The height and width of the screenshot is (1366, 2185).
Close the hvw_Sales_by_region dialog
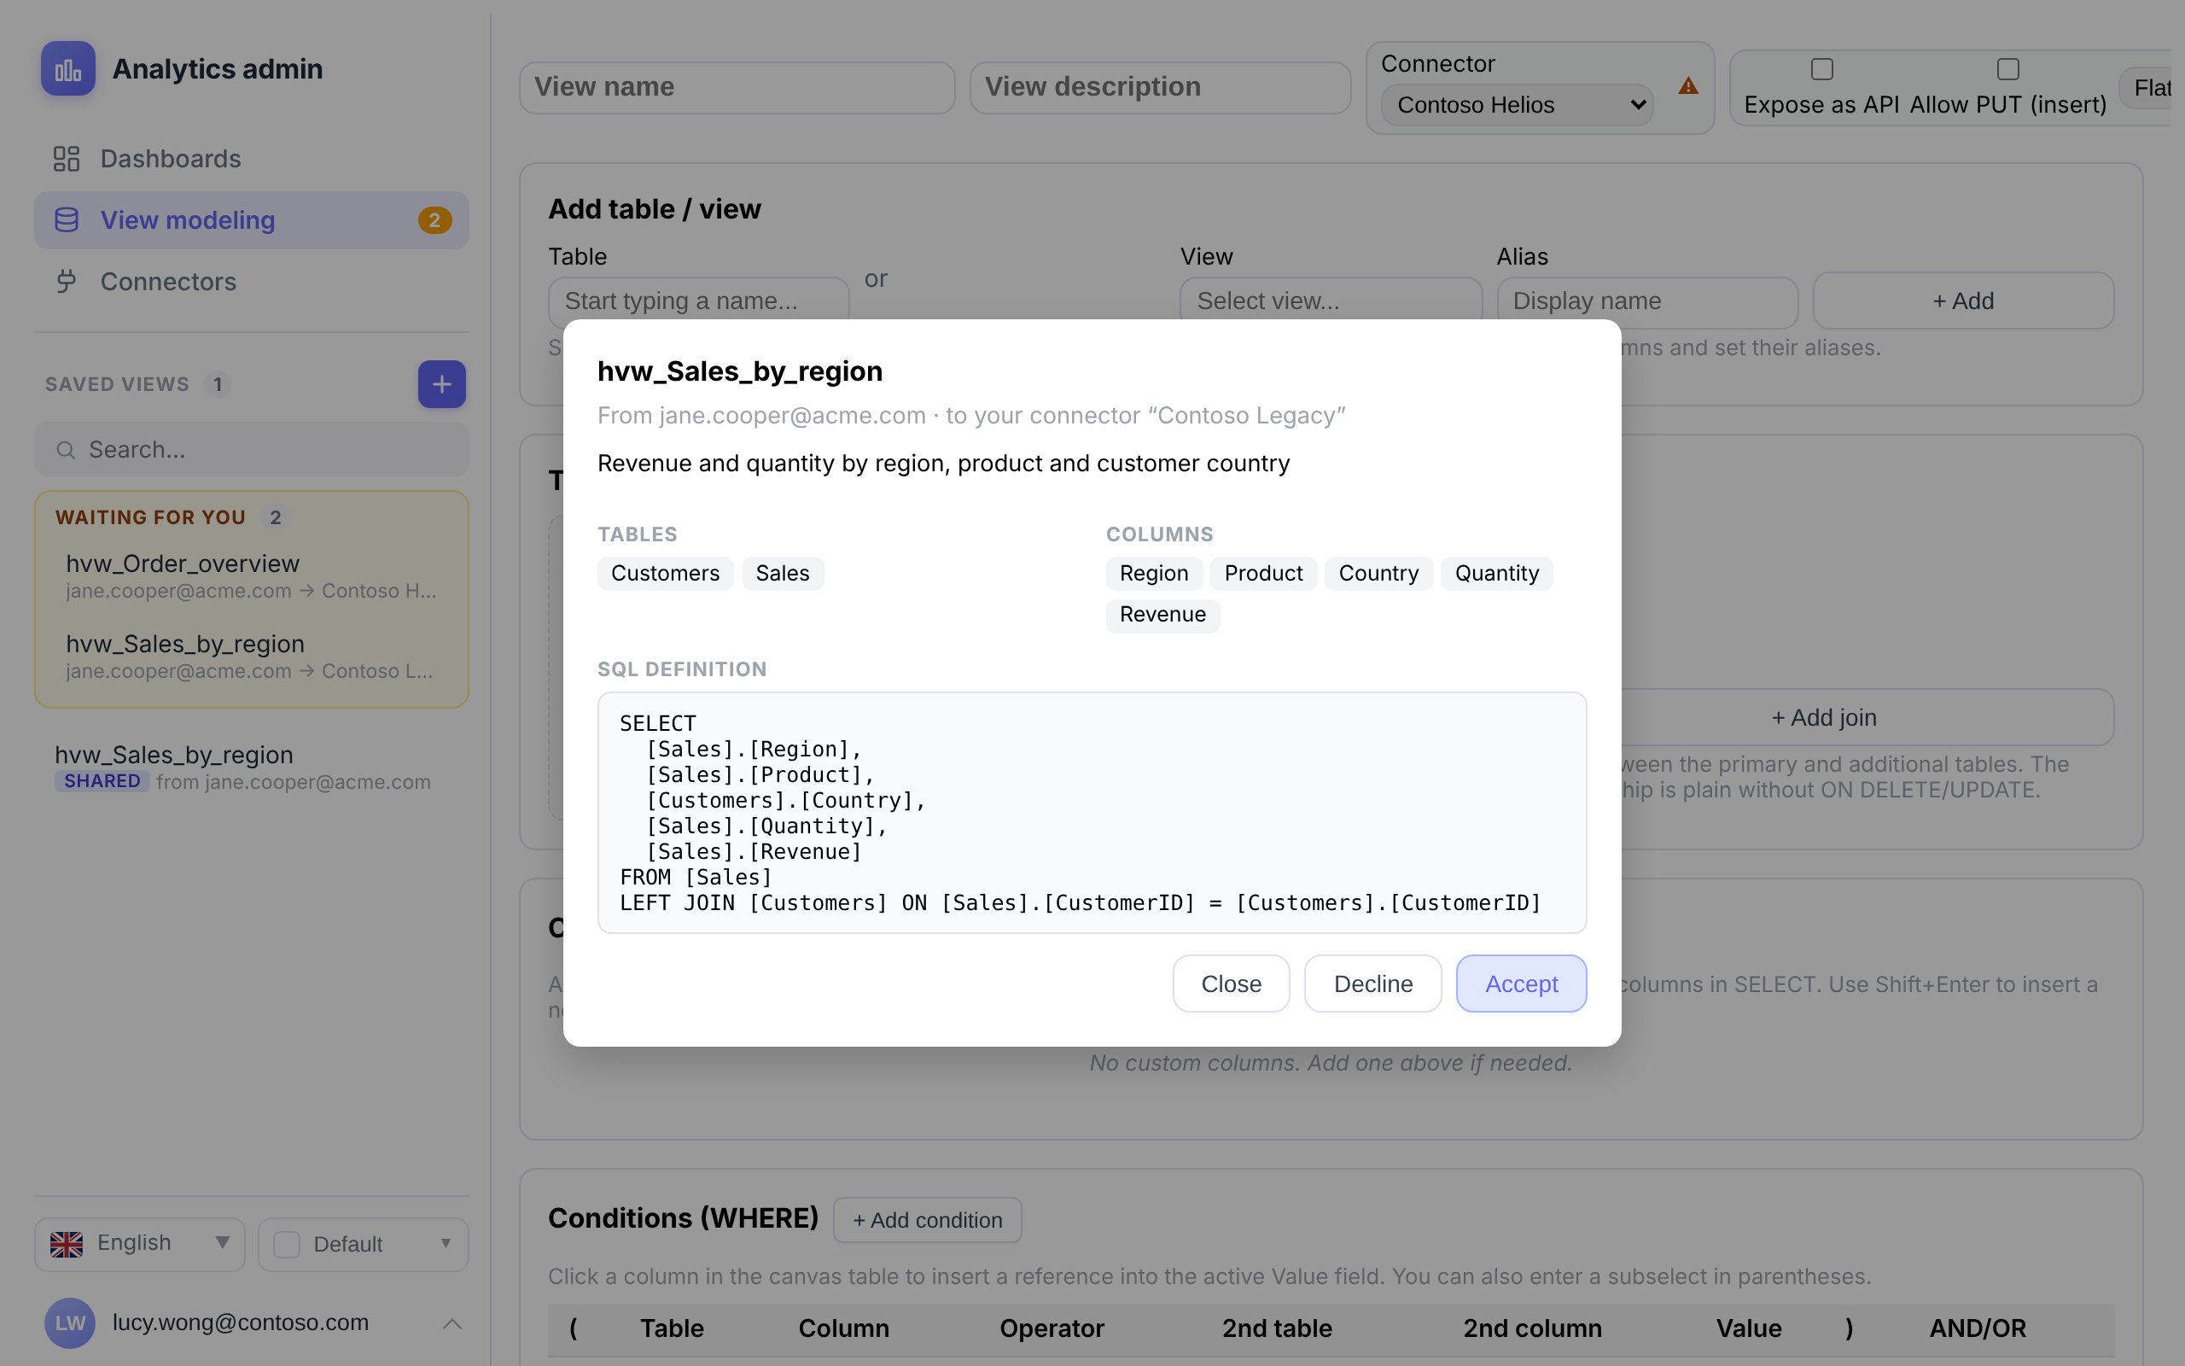(x=1232, y=984)
